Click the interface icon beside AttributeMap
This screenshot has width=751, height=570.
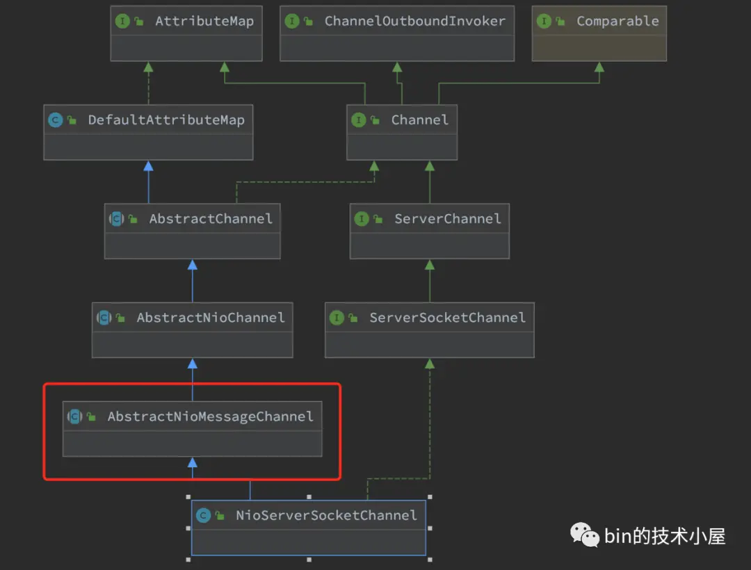(x=122, y=21)
